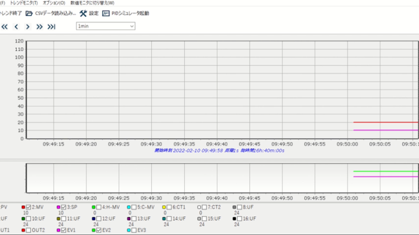Screen dimensions: 419x235
Task: Open the オプション(O) menu
Action: click(54, 3)
